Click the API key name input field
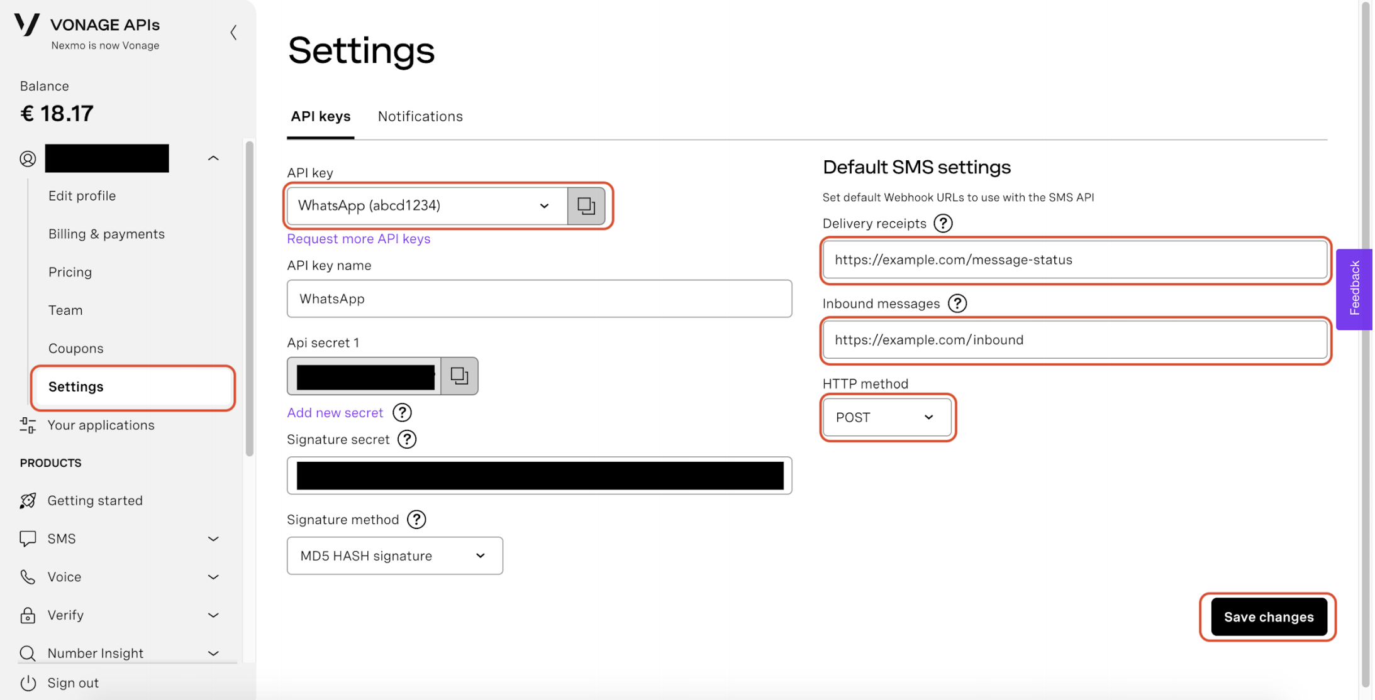The width and height of the screenshot is (1375, 700). tap(540, 298)
